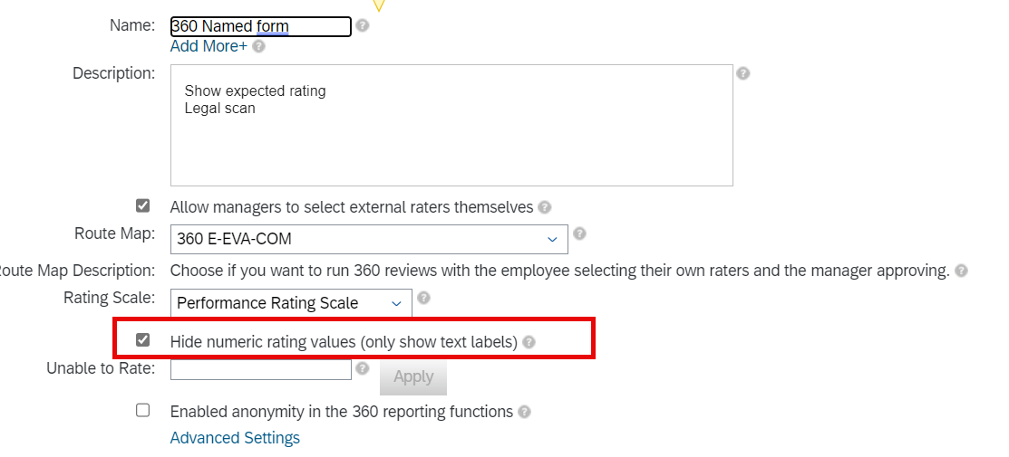Screen dimensions: 1009x457
Task: Click help icon after external raters option
Action: point(545,207)
